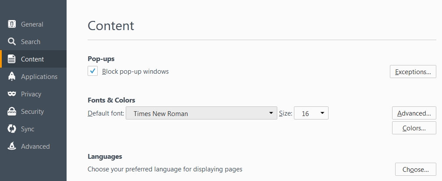Open the Sync label in sidebar
This screenshot has width=442, height=181.
[28, 129]
